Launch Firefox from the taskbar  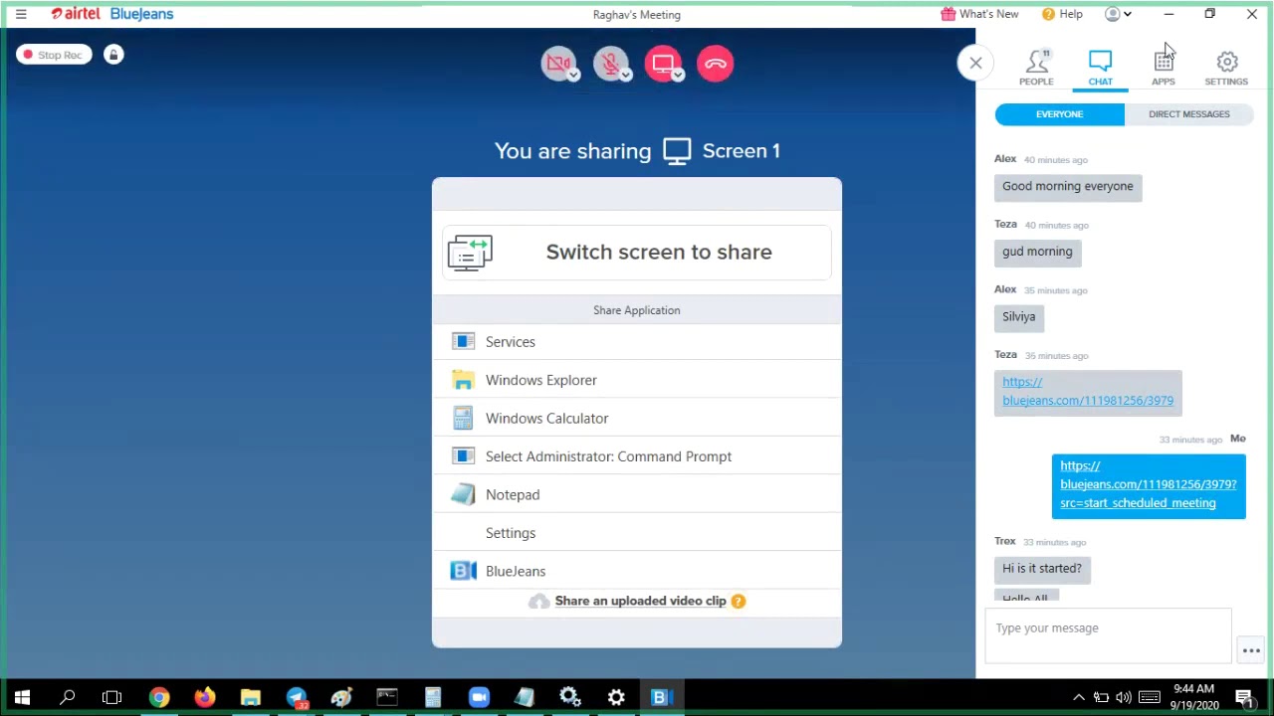204,697
